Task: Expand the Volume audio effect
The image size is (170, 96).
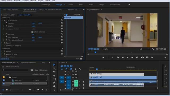Action: pos(2,51)
